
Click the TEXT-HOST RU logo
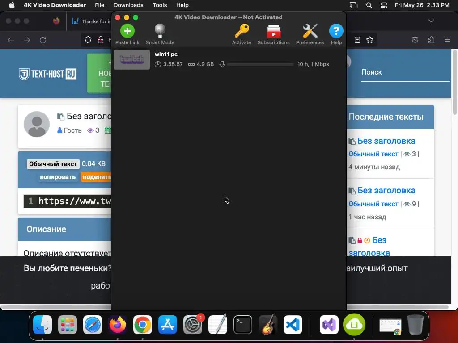pyautogui.click(x=47, y=74)
